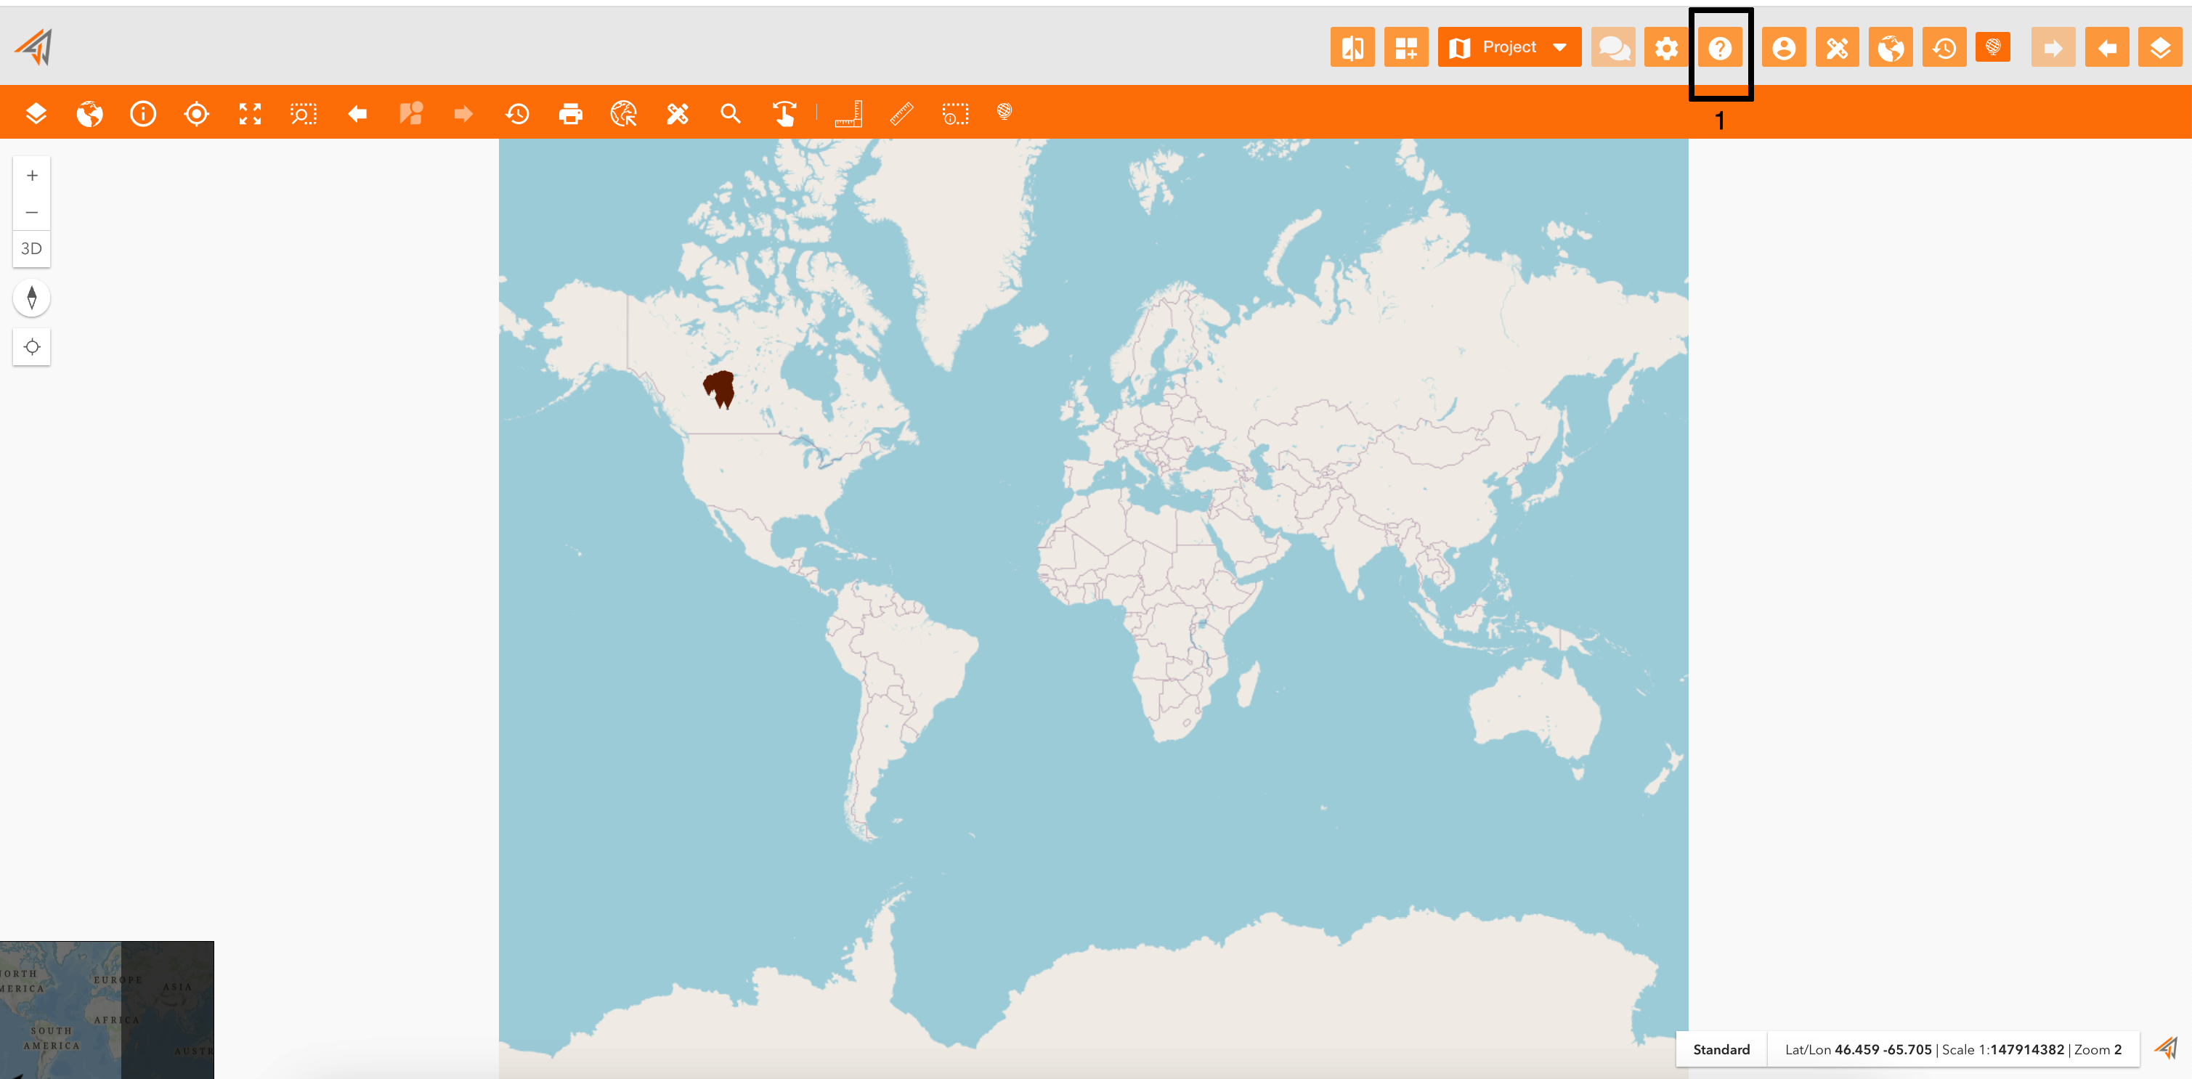Click the Standard label in status bar

(x=1721, y=1049)
